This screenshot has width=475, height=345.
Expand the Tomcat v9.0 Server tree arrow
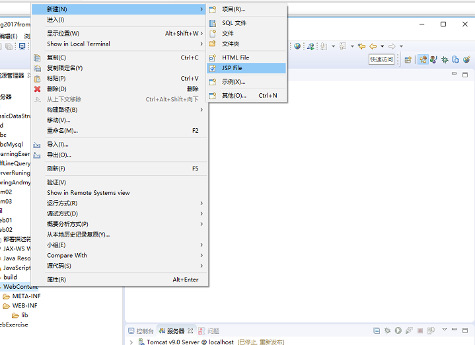(131, 342)
